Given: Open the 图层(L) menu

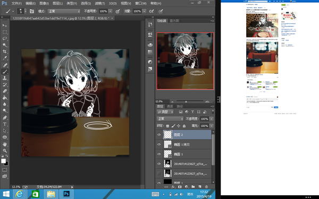Looking at the screenshot, I should coord(57,4).
